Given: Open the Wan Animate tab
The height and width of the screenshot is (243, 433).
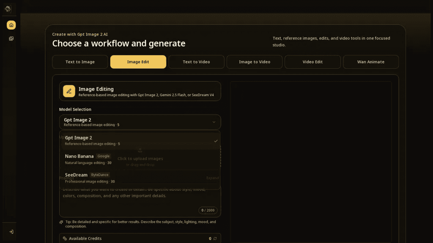Looking at the screenshot, I should (x=371, y=62).
